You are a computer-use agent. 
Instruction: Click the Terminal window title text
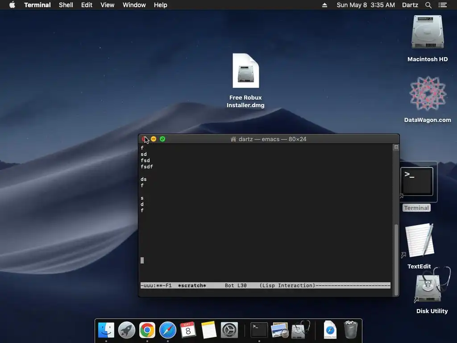pos(273,139)
